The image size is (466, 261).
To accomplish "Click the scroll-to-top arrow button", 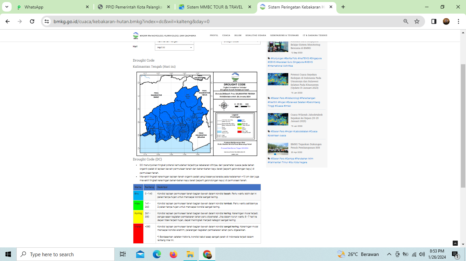I will click(x=455, y=243).
